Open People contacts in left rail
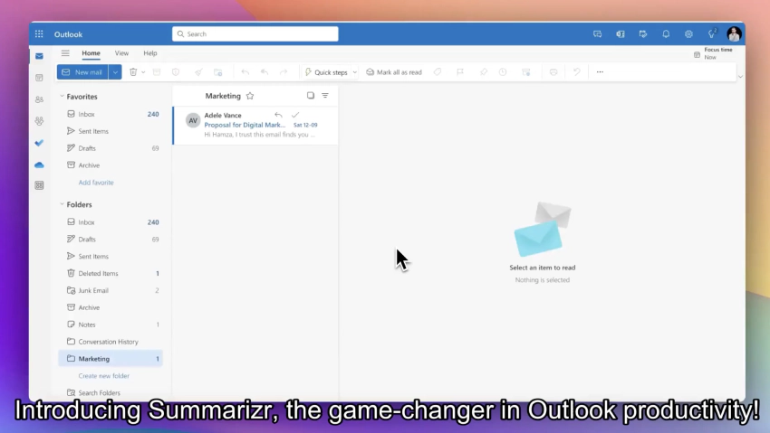Screen dimensions: 770x433 point(39,99)
